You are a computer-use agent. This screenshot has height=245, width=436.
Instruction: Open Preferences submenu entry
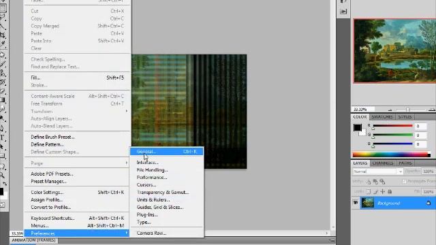77,233
